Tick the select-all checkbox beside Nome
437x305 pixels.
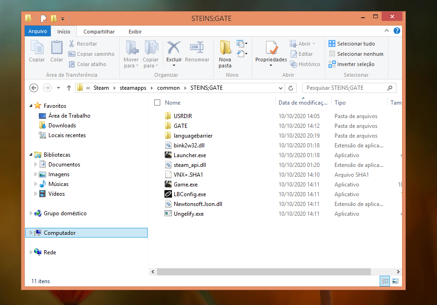coord(157,103)
